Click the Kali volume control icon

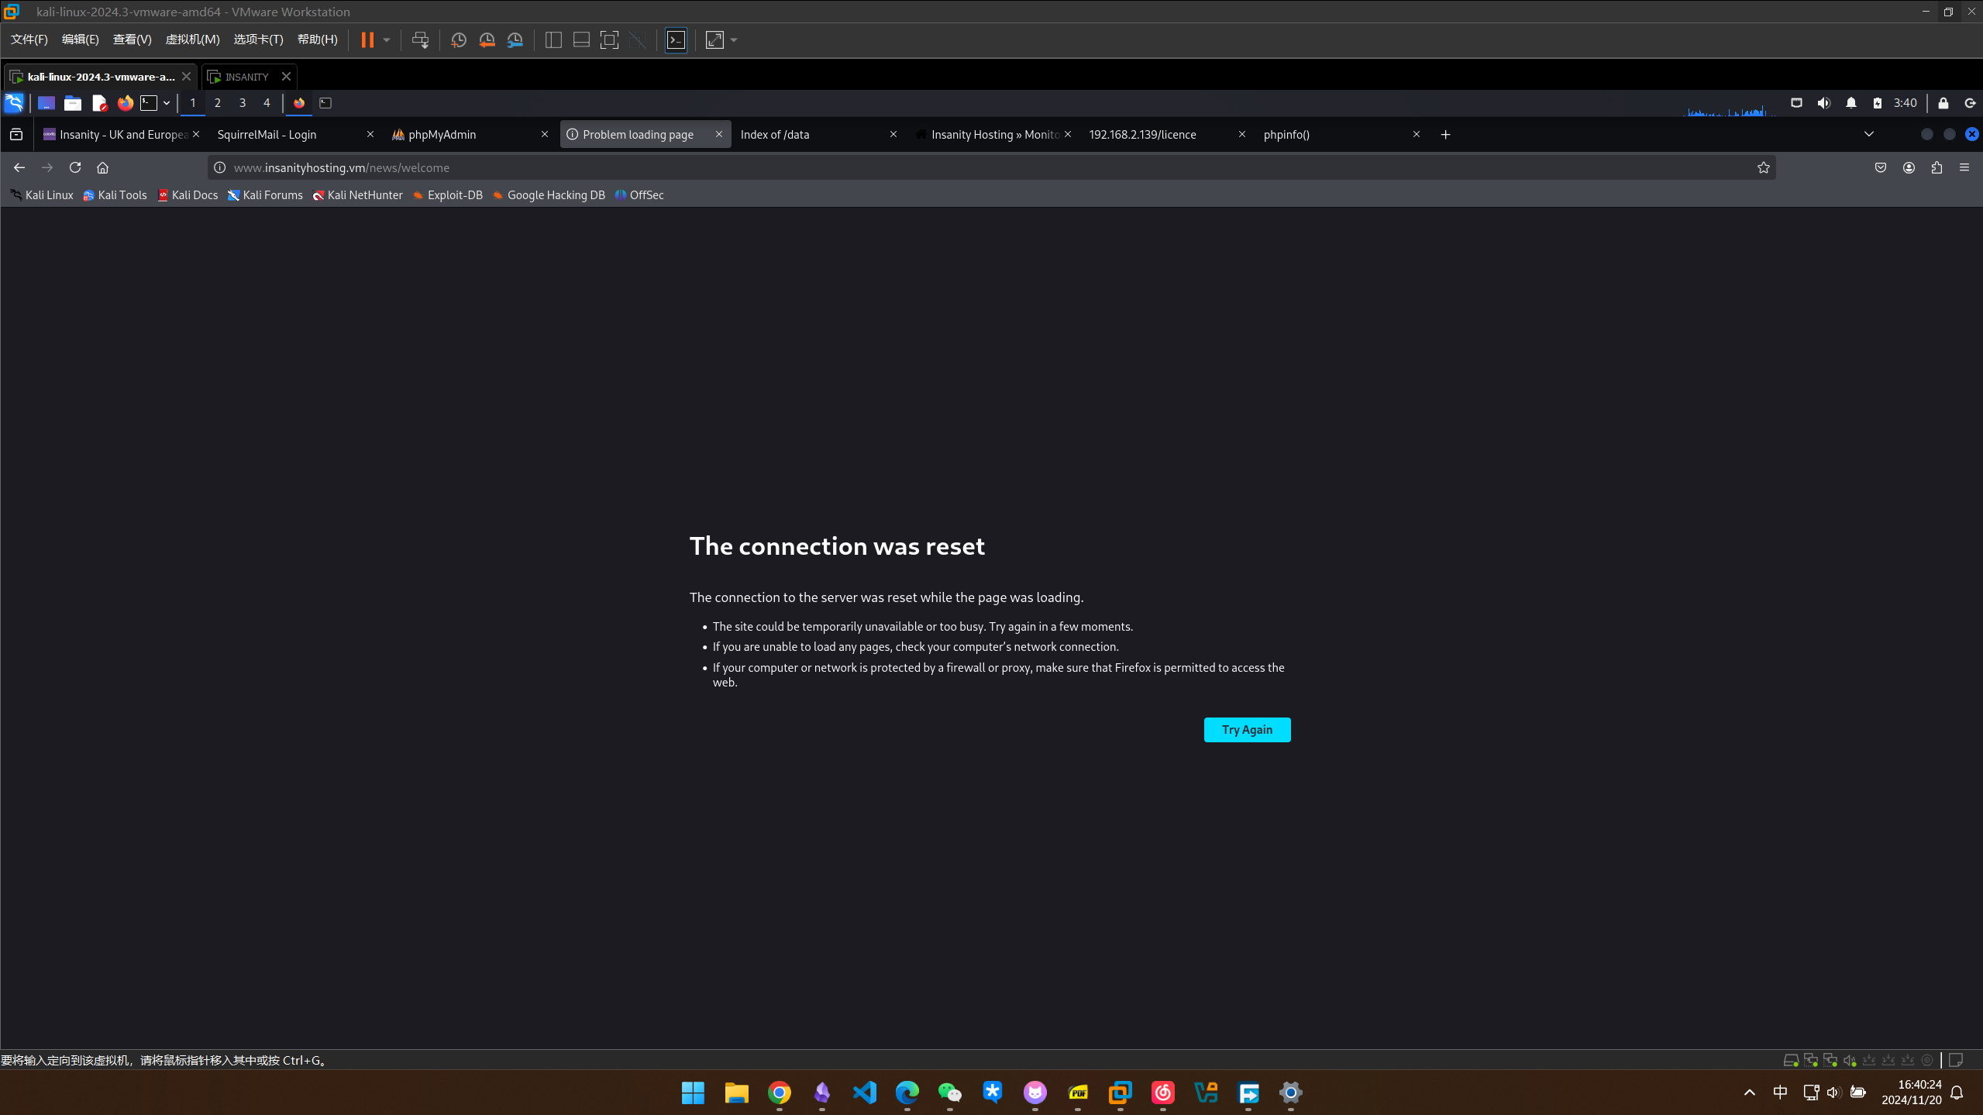point(1823,103)
